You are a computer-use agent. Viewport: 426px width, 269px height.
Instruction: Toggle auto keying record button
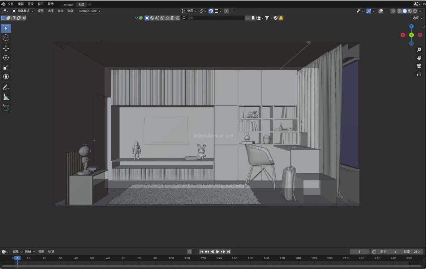[x=189, y=252]
